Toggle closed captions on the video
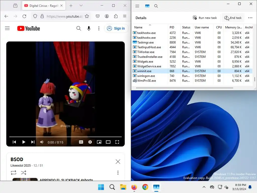 (x=81, y=142)
